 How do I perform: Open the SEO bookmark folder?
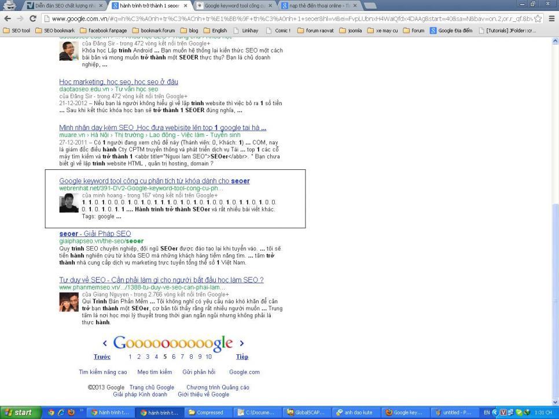(55, 31)
